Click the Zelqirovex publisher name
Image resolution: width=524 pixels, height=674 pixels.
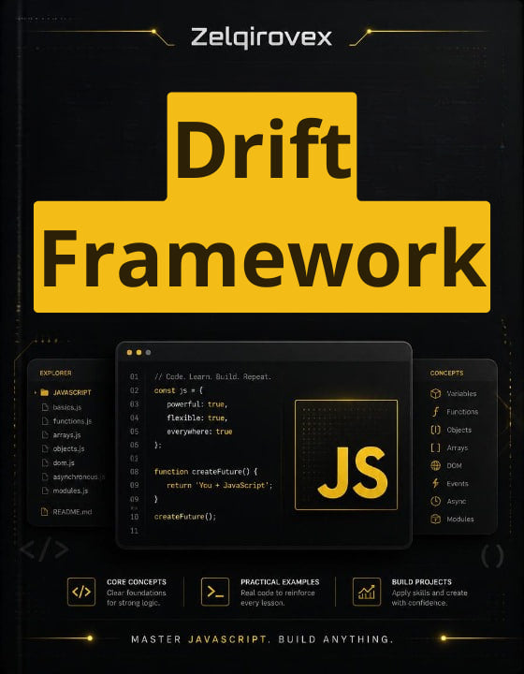click(x=261, y=37)
